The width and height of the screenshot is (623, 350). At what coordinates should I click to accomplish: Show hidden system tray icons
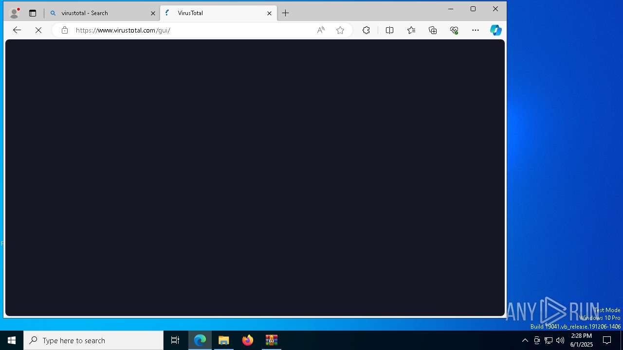click(x=525, y=340)
